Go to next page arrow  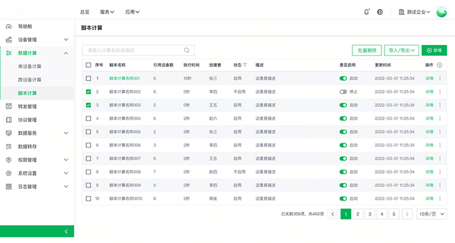coord(407,214)
